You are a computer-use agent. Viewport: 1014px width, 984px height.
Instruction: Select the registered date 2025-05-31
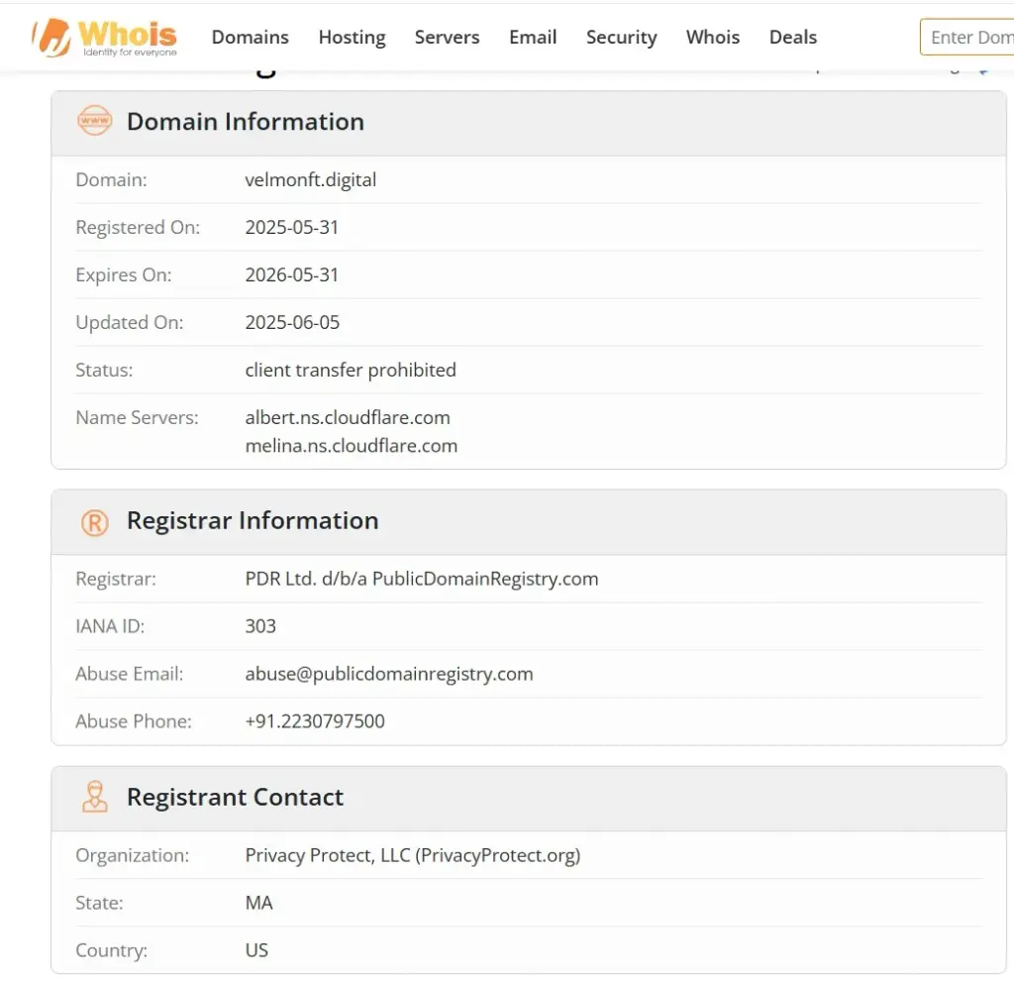[x=292, y=227]
